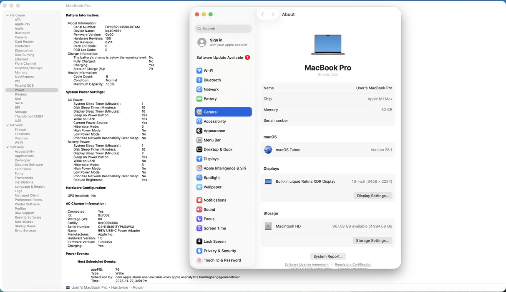Select Thunderbolt/USB4 in System Information
This screenshot has width=506, height=292.
point(29,116)
